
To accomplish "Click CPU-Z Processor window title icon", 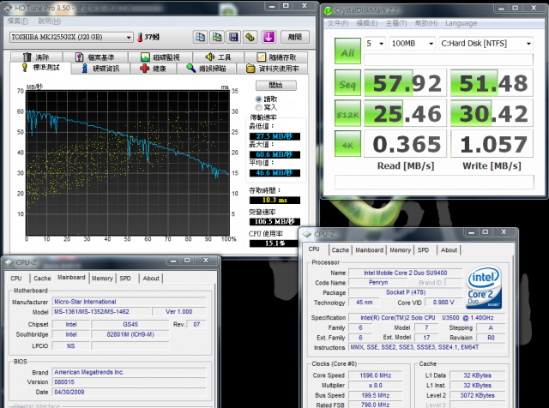I will [x=307, y=234].
